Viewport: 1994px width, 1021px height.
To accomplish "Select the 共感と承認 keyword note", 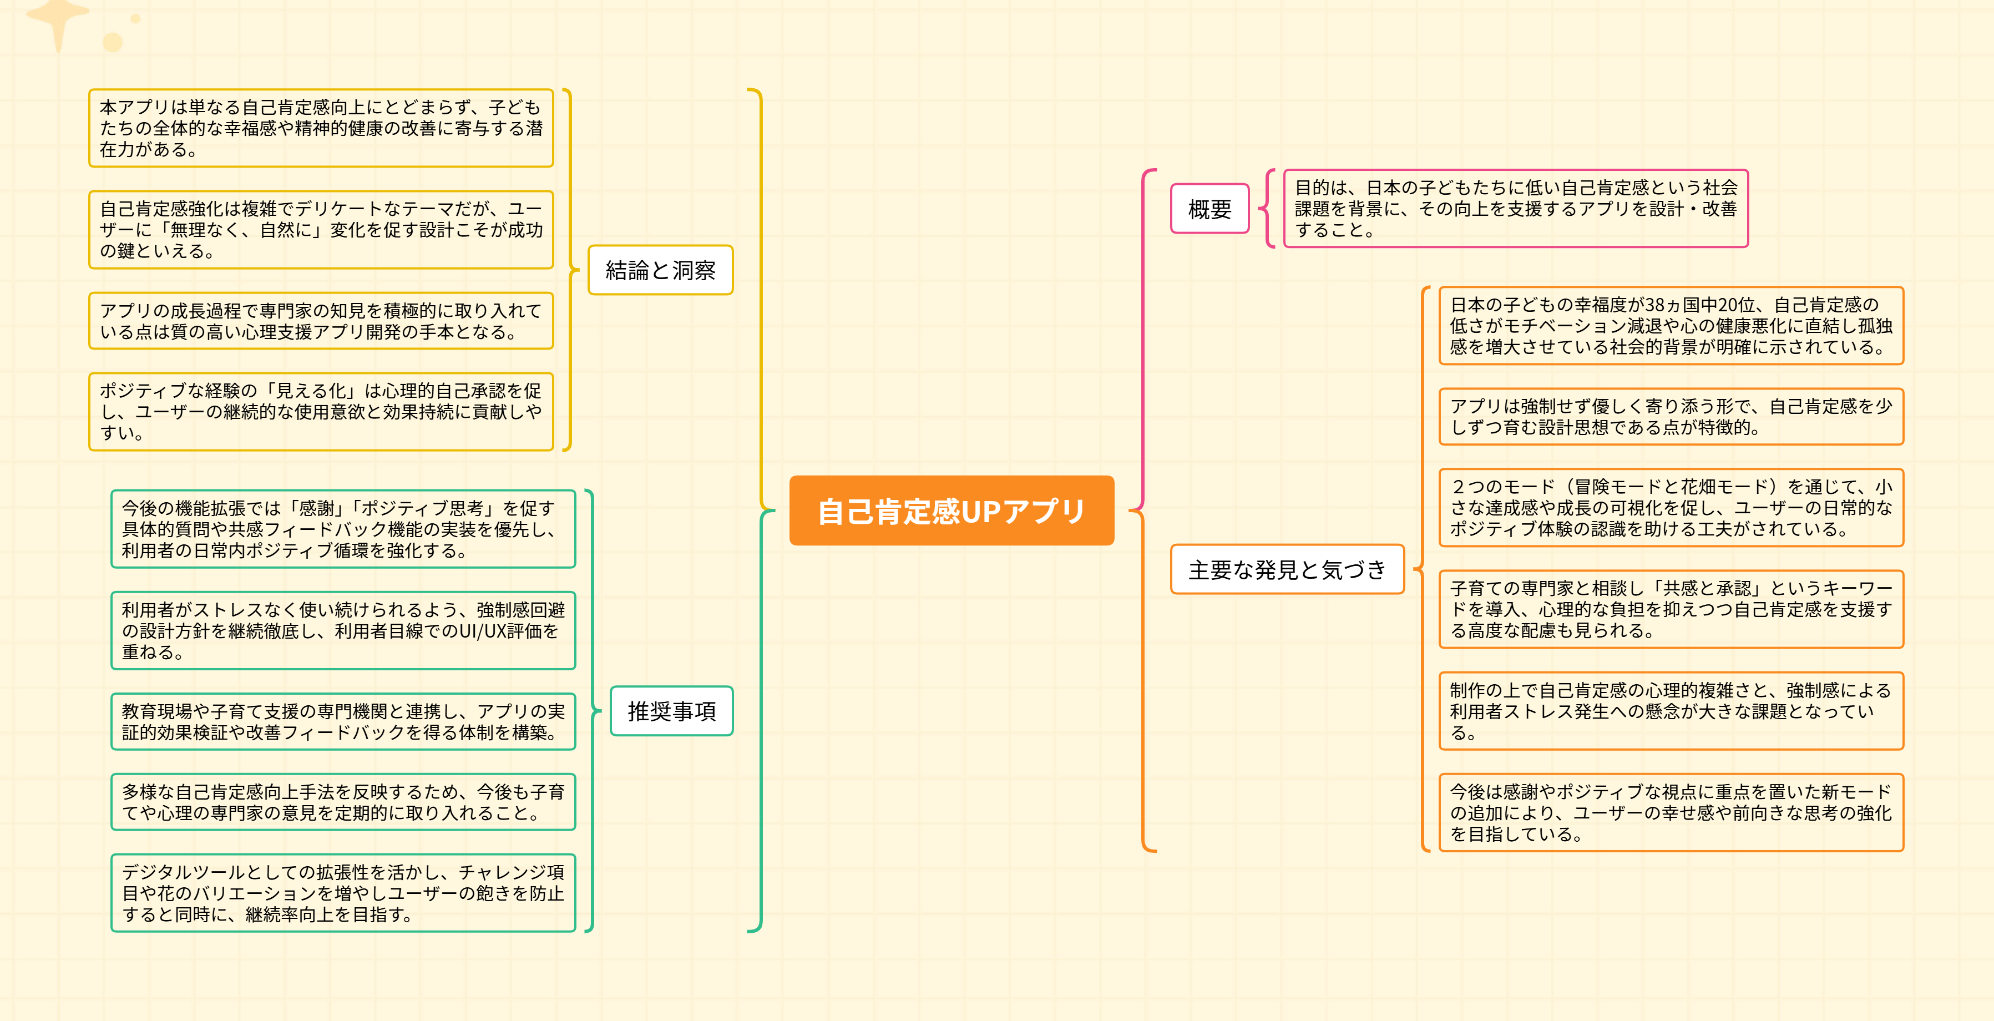I will tap(1671, 608).
